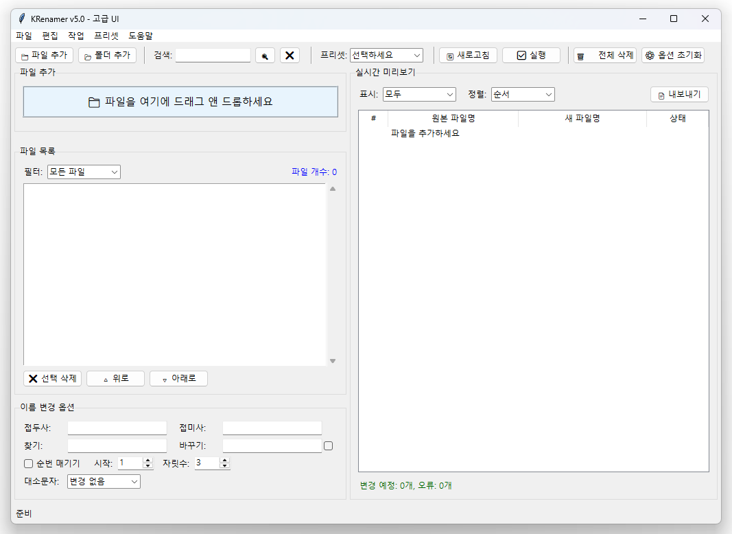Click the 옵션 초기화 gear icon
Viewport: 732px width, 534px height.
649,56
